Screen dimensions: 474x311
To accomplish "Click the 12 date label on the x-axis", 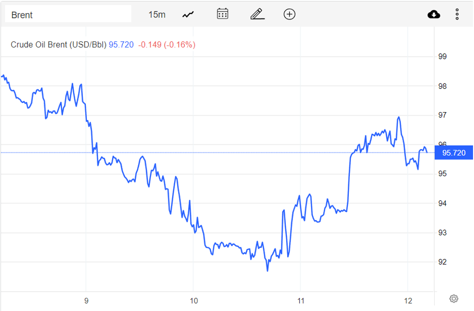I will coord(408,300).
